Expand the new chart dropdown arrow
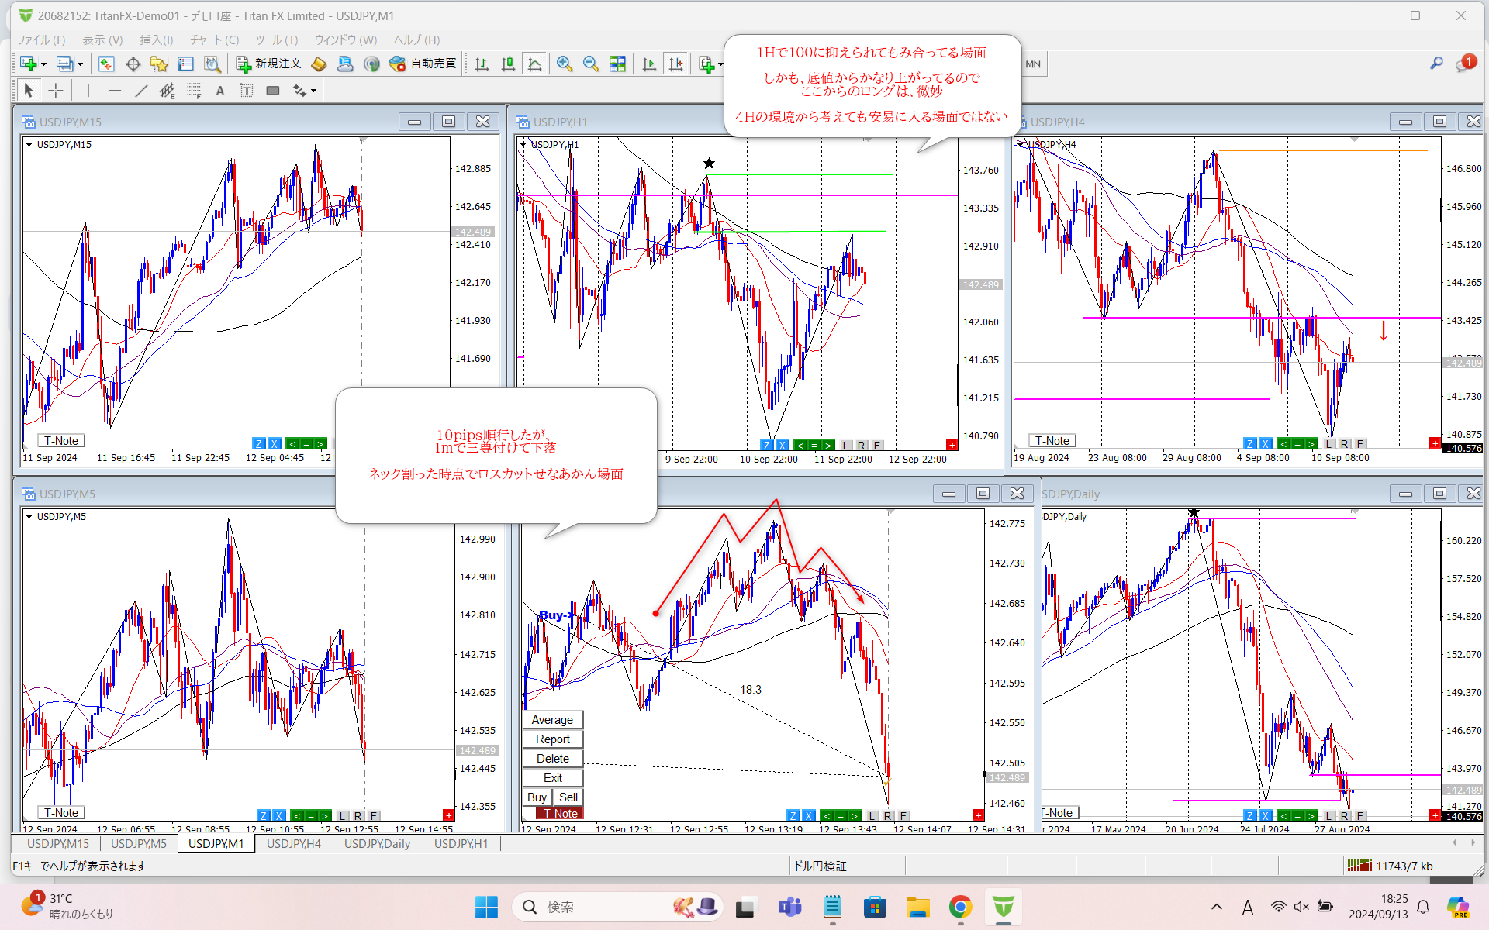 coord(43,64)
